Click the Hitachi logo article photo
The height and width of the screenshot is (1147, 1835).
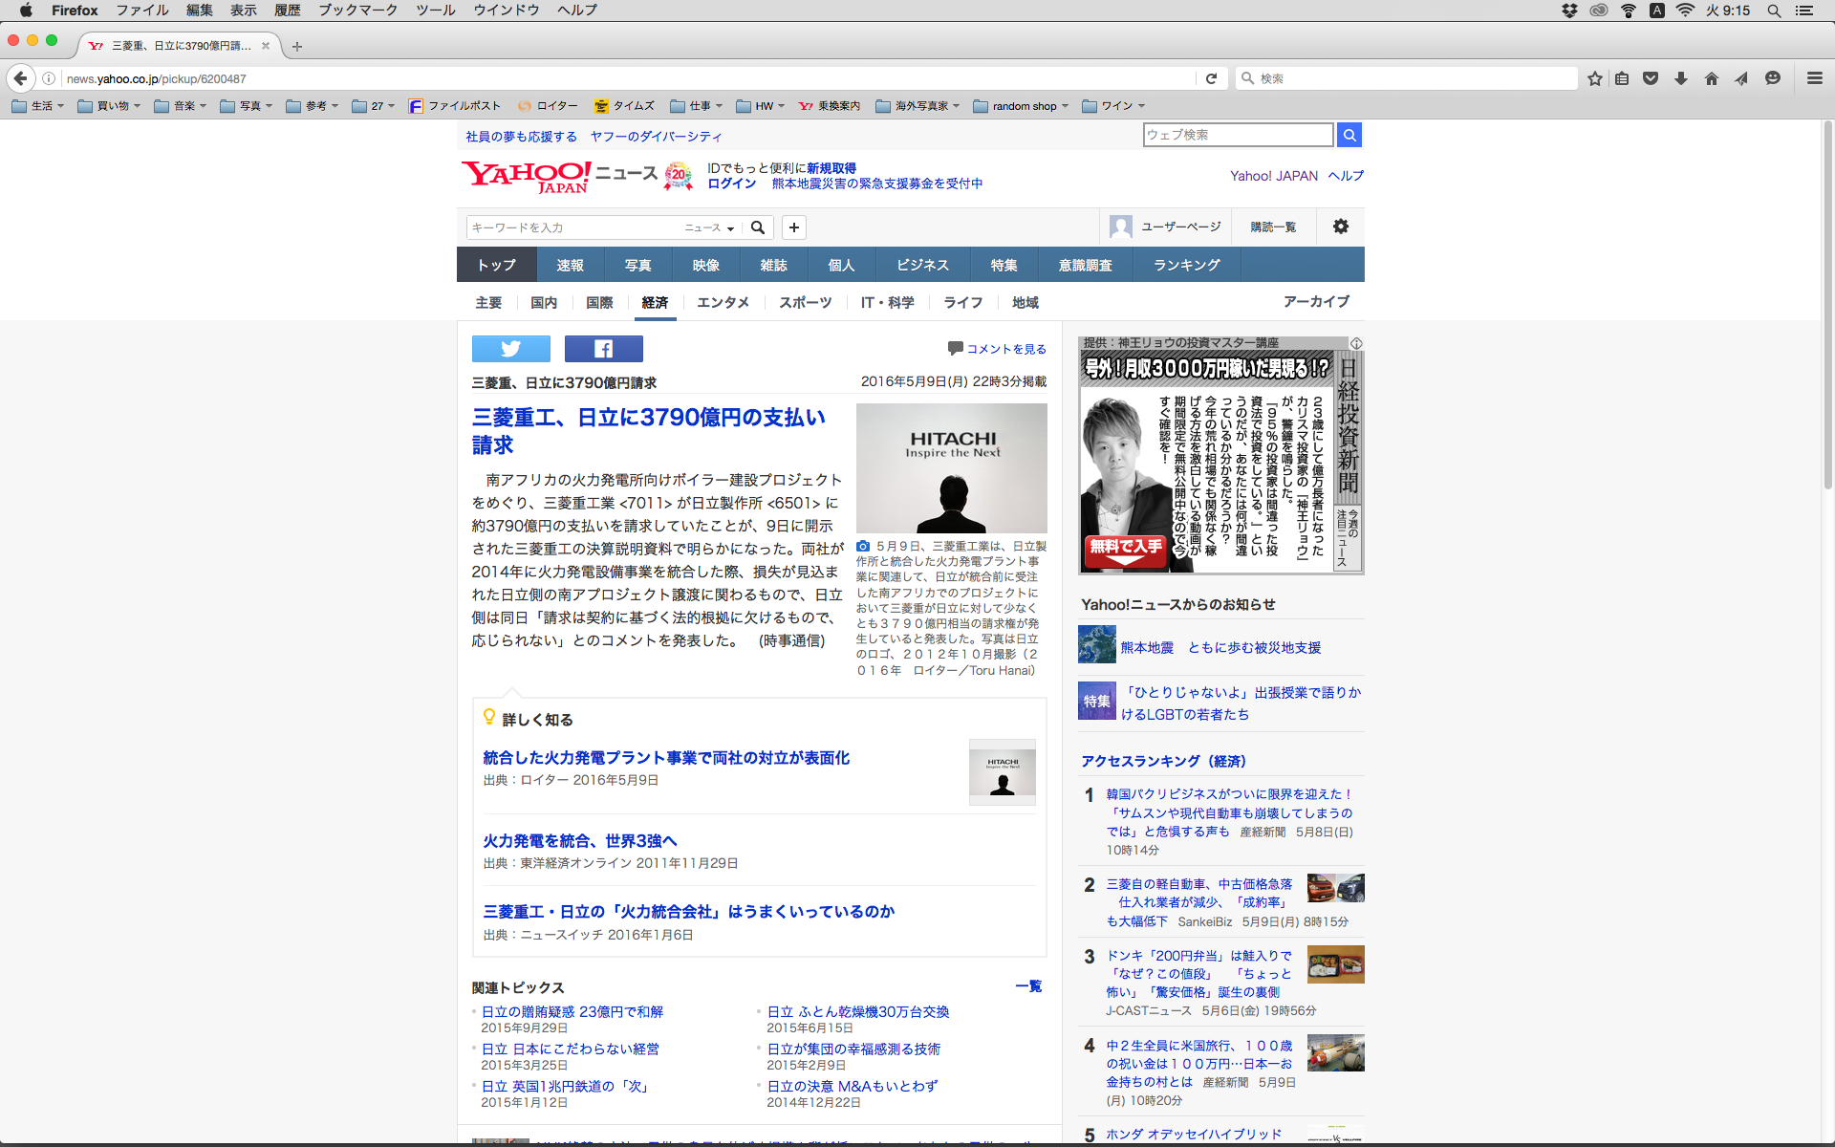point(951,467)
